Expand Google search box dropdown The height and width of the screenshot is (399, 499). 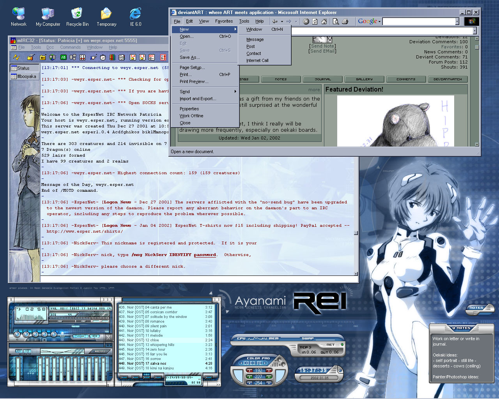[457, 21]
